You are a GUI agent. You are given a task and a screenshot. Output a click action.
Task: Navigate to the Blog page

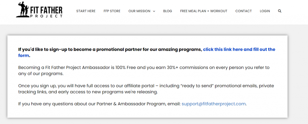click(168, 11)
